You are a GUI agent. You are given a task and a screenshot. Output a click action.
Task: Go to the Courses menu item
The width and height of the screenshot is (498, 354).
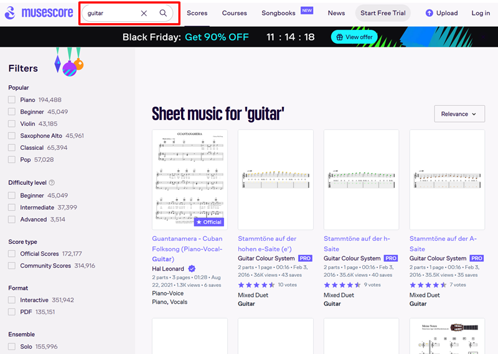(235, 13)
